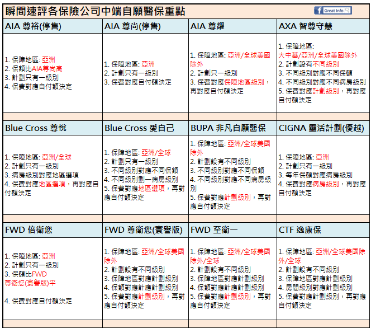The image size is (371, 328).
Task: Click 保額對應計劃計劃級別 under FWD 尊衛您(寰譽版)
Action: pos(145,288)
